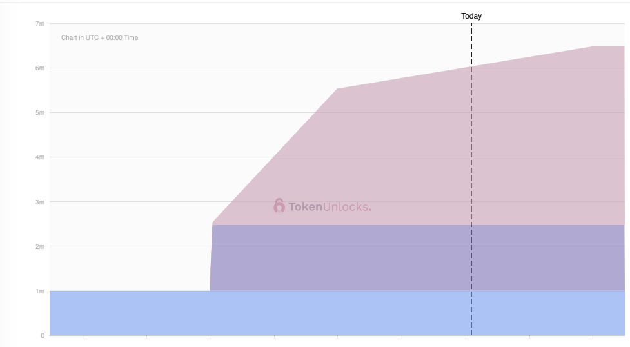Click the 2m y-axis label
Screen dimensions: 630x347
coord(40,246)
